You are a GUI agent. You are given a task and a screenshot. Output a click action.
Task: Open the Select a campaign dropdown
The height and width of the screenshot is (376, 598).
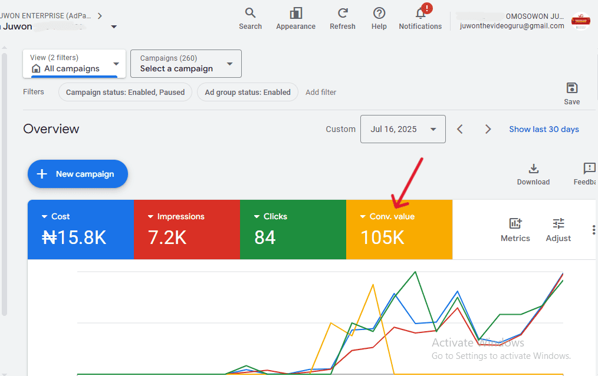tap(186, 64)
